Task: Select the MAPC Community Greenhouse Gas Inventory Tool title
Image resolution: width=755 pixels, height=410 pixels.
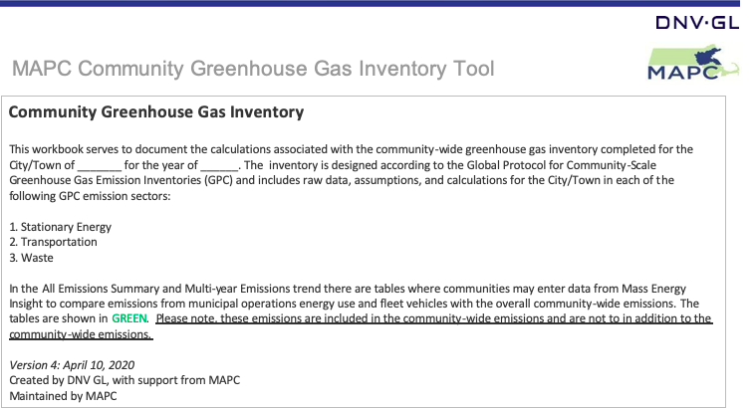Action: pyautogui.click(x=253, y=69)
